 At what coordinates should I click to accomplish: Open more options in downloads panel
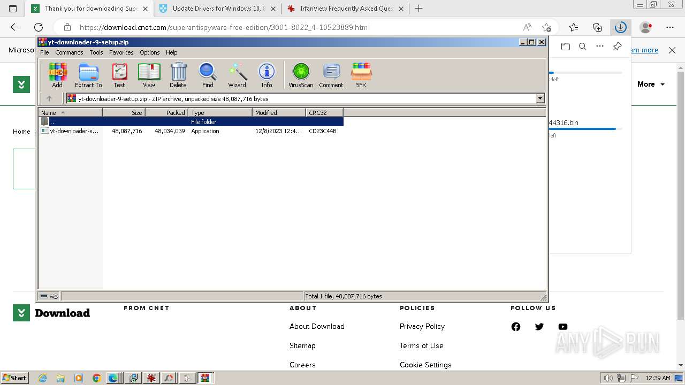(600, 47)
